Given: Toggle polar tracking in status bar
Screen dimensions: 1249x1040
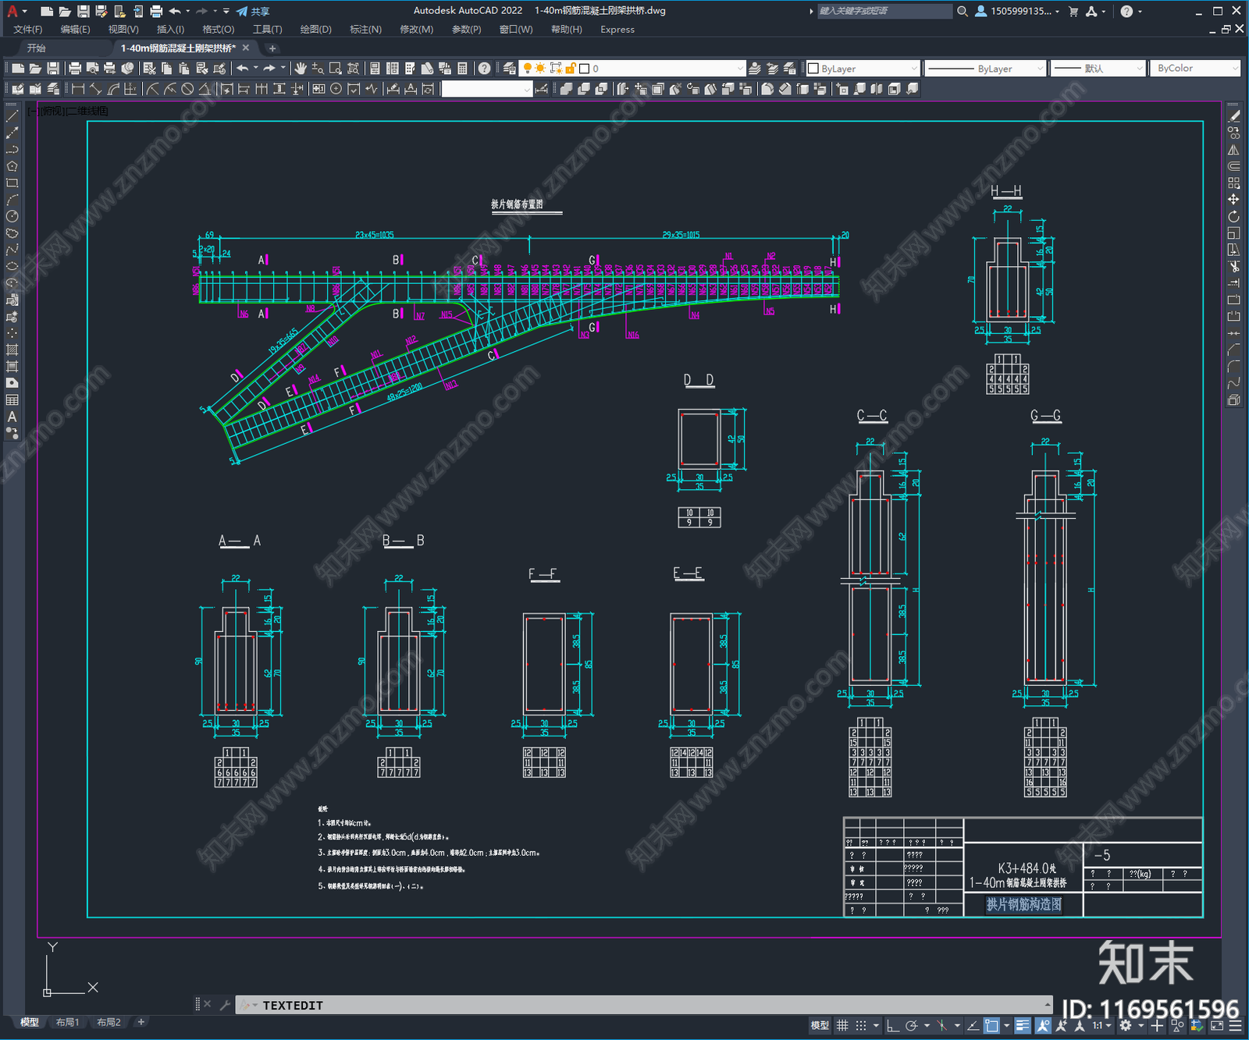Looking at the screenshot, I should [911, 1026].
